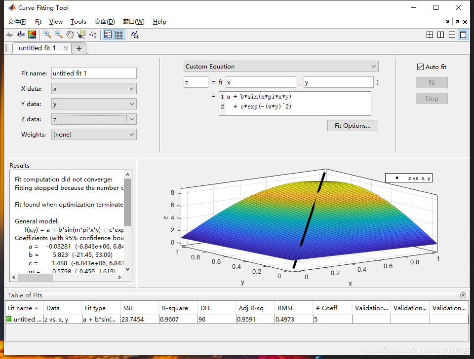474x359 pixels.
Task: Expand the Custom Equation fit type dropdown
Action: 281,67
